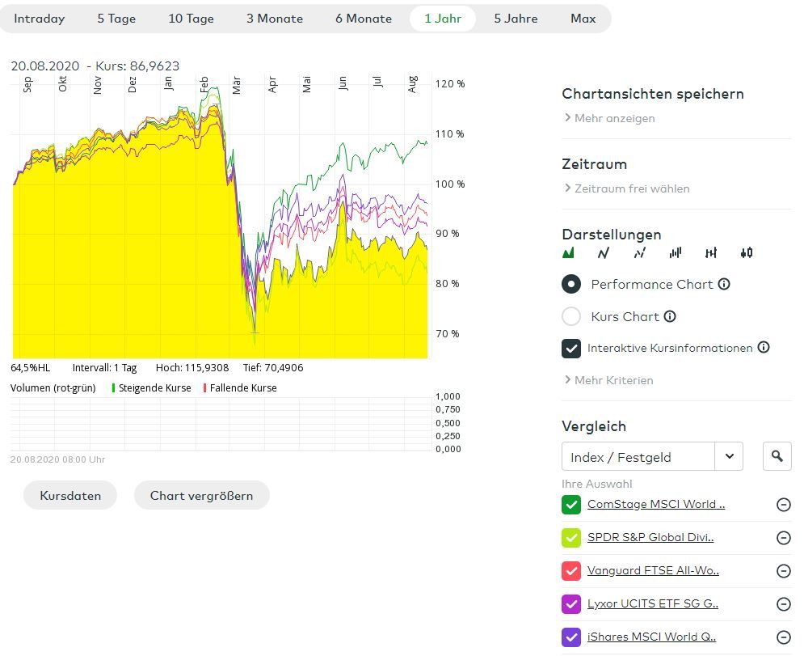Image resolution: width=804 pixels, height=656 pixels.
Task: Expand Mehr anzeigen under Chartansichten speichern
Action: 613,118
